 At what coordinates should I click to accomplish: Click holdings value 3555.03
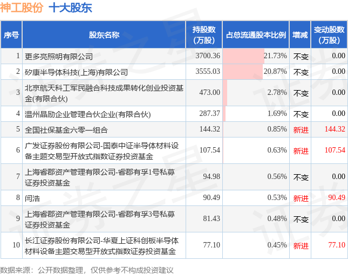tap(208, 71)
